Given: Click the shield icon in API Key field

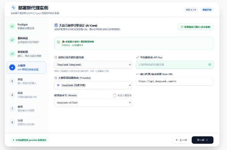Looking at the screenshot, I should [x=210, y=65].
